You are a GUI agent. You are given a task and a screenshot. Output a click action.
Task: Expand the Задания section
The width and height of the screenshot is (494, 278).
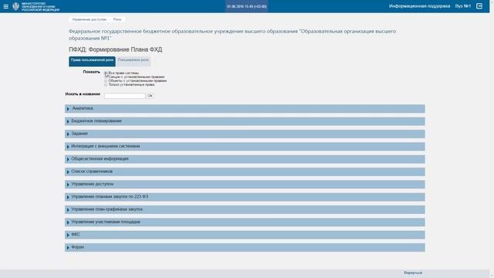point(245,134)
